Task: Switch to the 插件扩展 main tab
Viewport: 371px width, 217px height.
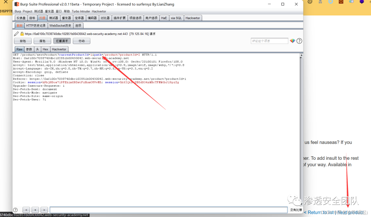Action: point(120,18)
